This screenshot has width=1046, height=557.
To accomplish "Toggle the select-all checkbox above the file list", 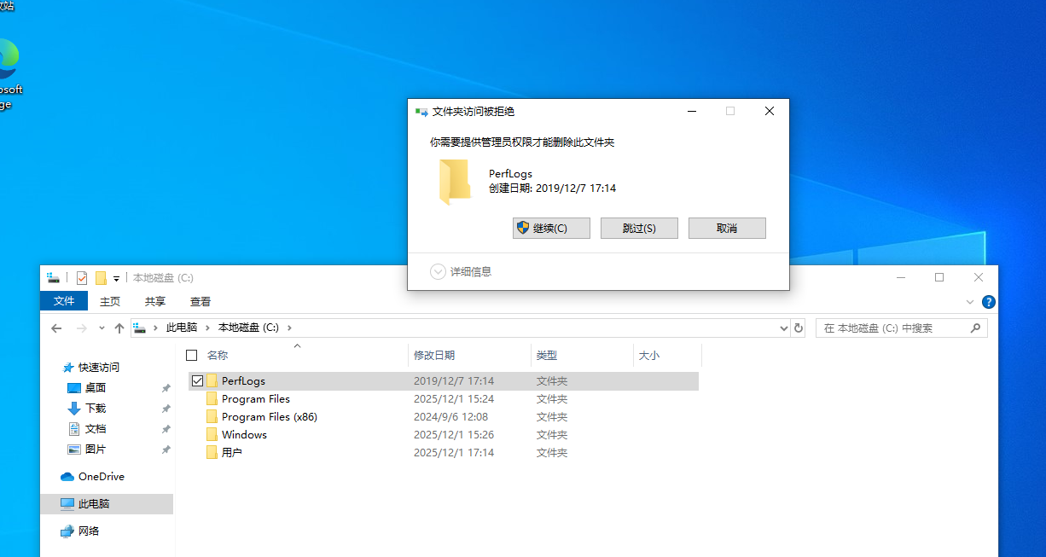I will tap(192, 355).
